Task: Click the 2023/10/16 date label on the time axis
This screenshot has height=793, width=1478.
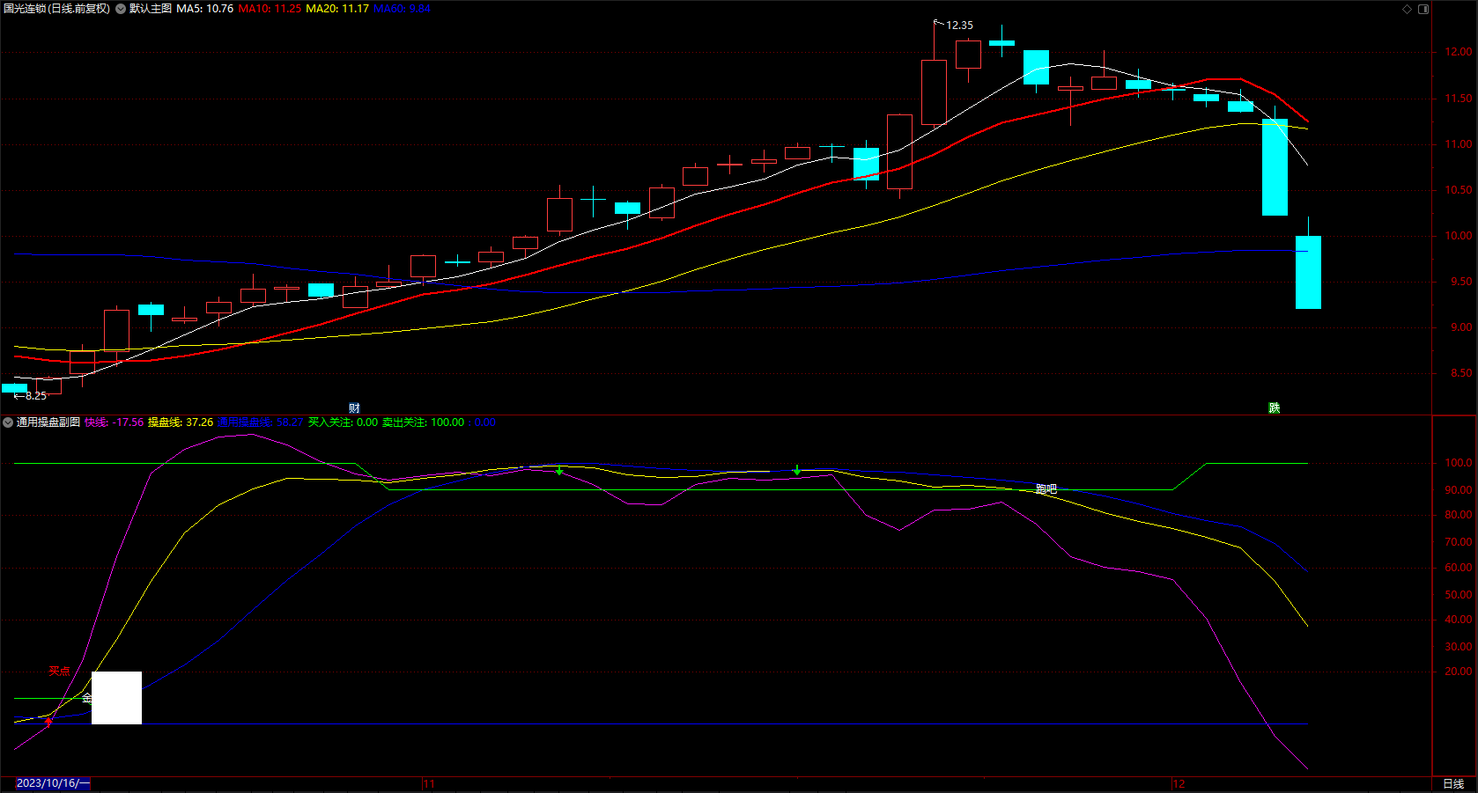Action: (x=53, y=783)
